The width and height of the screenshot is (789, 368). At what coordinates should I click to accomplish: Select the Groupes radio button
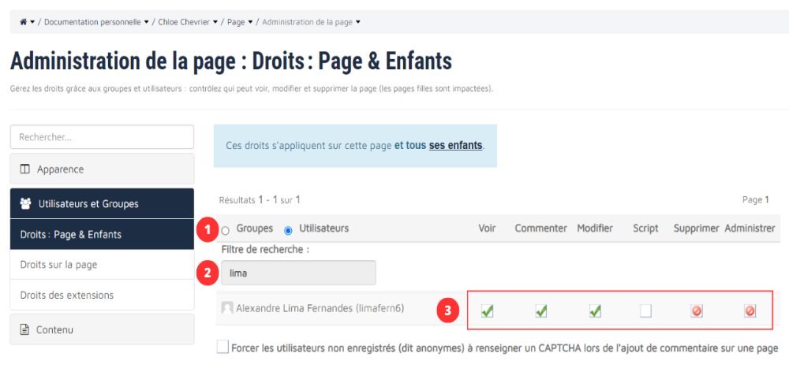click(226, 230)
